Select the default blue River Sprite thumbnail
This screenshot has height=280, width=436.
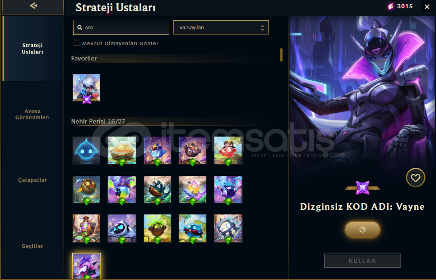point(86,150)
